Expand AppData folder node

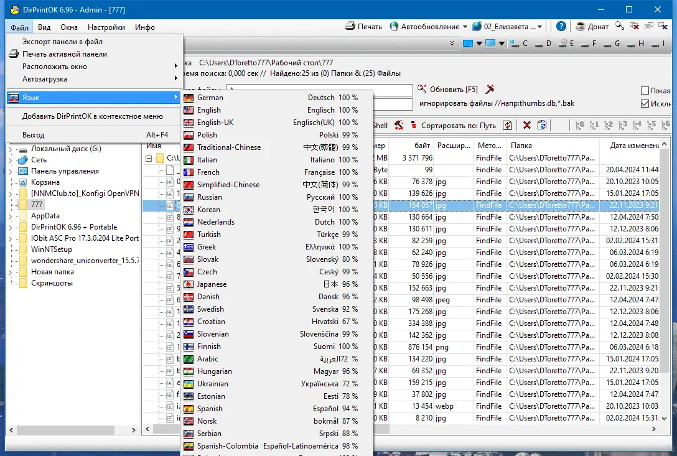(x=11, y=216)
